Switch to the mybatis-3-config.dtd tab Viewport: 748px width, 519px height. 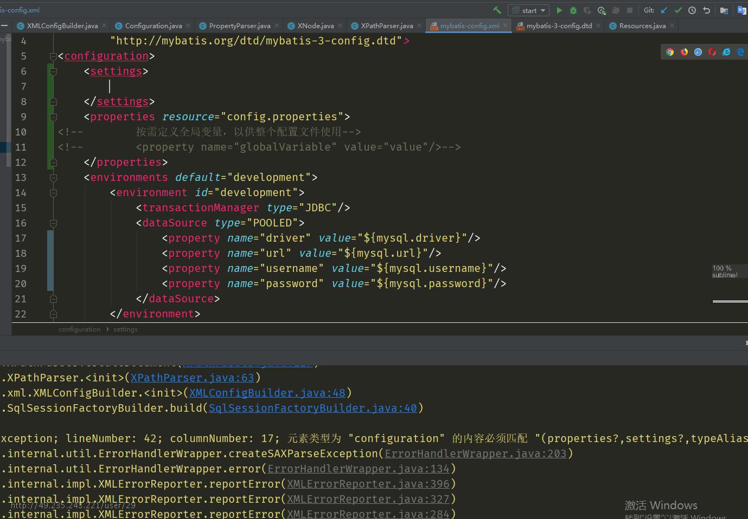tap(559, 25)
